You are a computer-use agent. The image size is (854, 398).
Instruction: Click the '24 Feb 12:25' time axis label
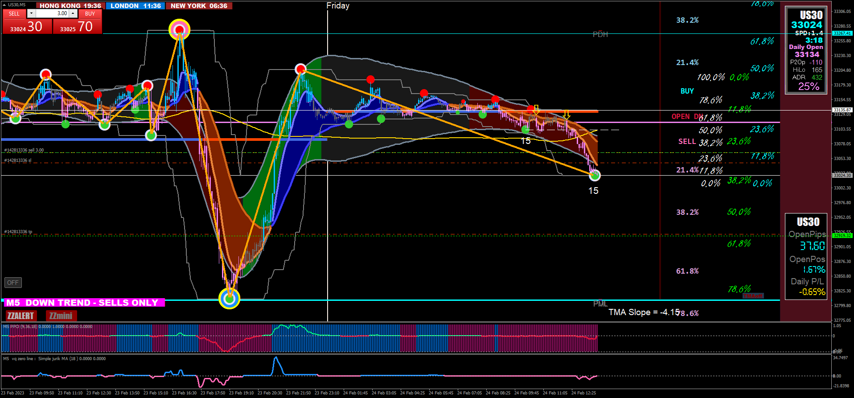[583, 393]
